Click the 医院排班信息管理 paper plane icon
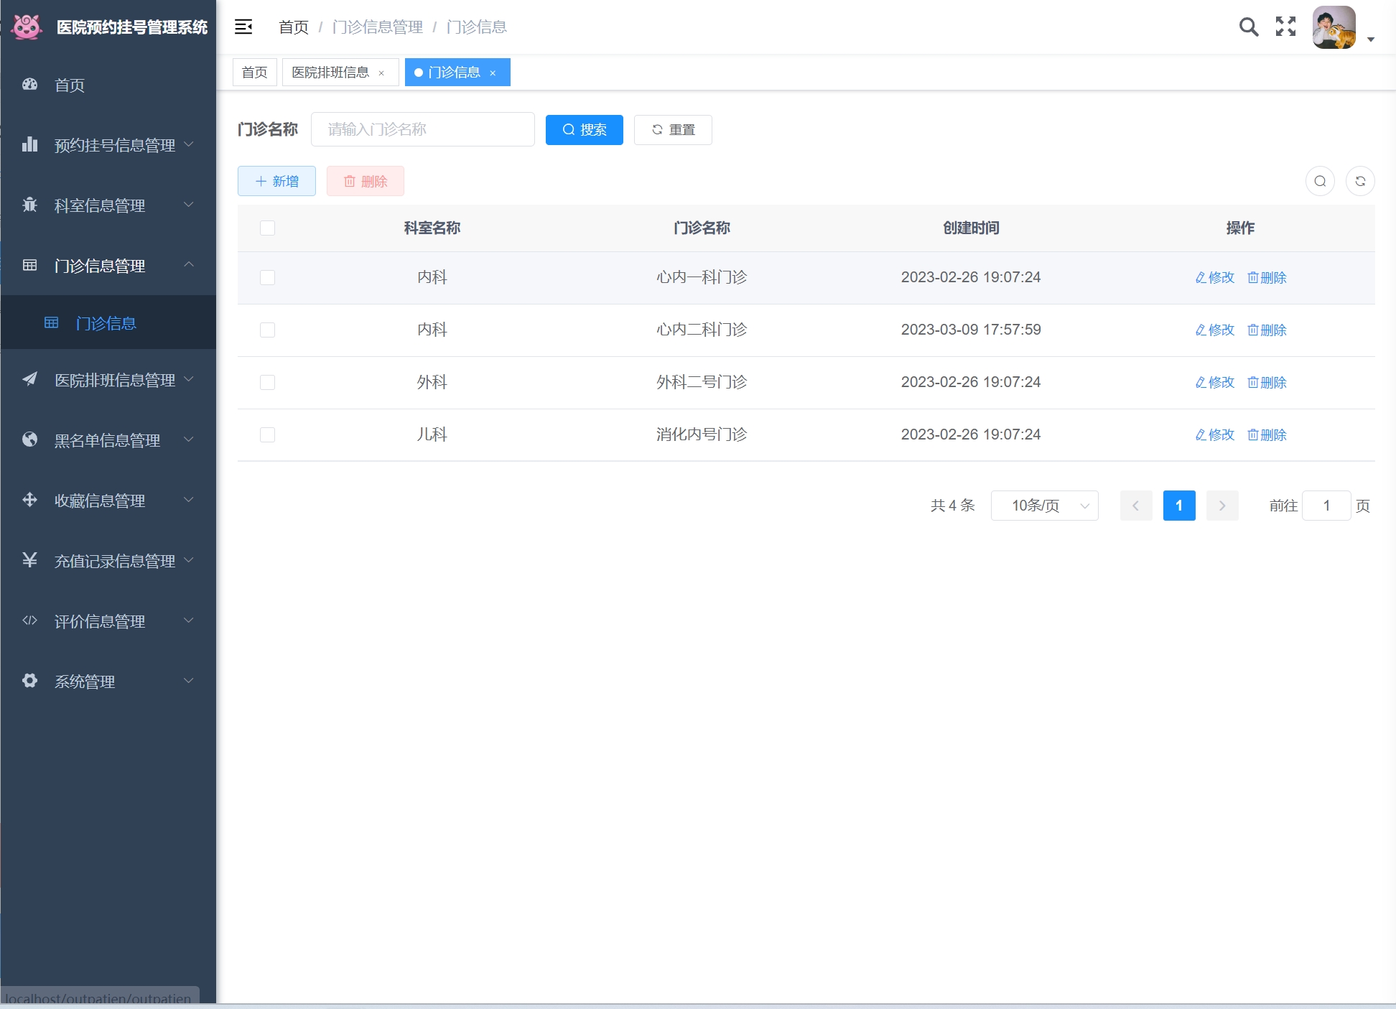Screen dimensions: 1396x1009 pyautogui.click(x=29, y=379)
